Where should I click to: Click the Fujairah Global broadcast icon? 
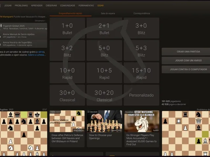pos(1,26)
